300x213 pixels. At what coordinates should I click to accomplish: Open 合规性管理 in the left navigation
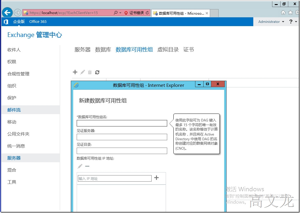19,74
